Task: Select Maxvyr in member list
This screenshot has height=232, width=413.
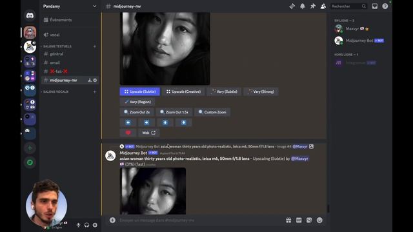Action: 359,28
